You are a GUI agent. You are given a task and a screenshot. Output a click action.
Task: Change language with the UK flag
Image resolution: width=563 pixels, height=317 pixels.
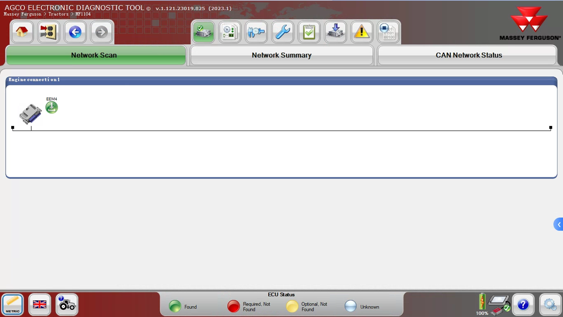39,304
